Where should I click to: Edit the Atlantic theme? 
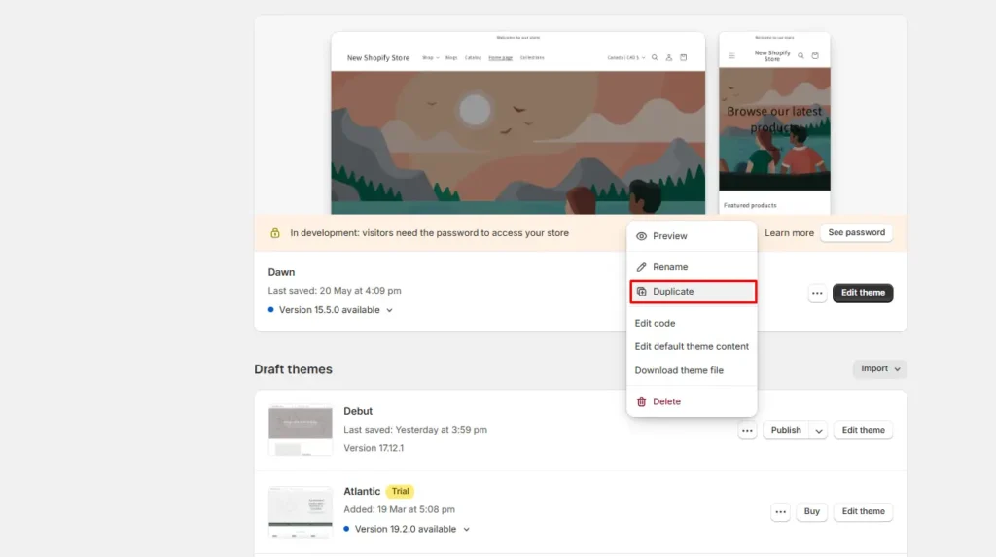click(863, 512)
